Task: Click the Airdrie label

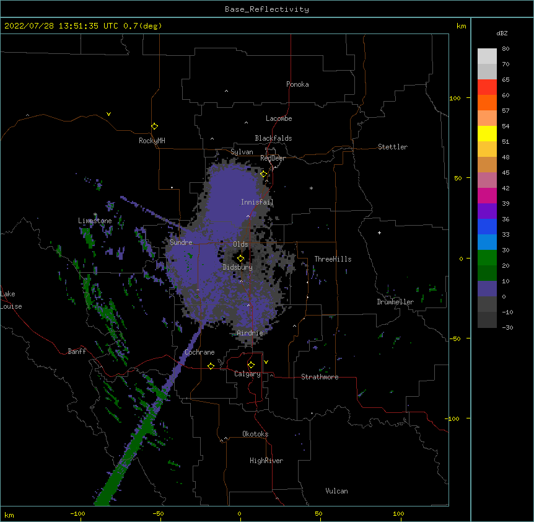Action: [x=250, y=333]
